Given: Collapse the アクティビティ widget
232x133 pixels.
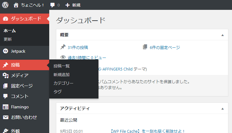Looking at the screenshot, I should click(222, 109).
